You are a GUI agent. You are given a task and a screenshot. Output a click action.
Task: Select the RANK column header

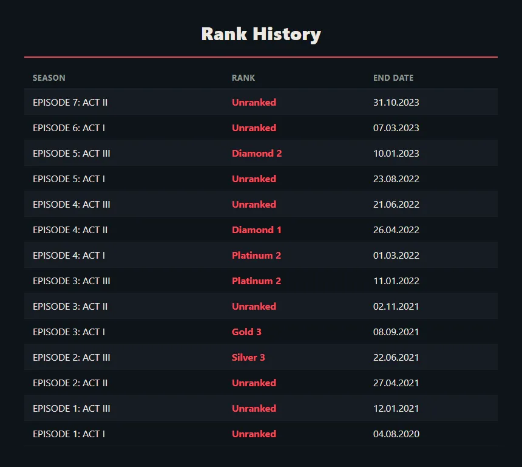243,78
